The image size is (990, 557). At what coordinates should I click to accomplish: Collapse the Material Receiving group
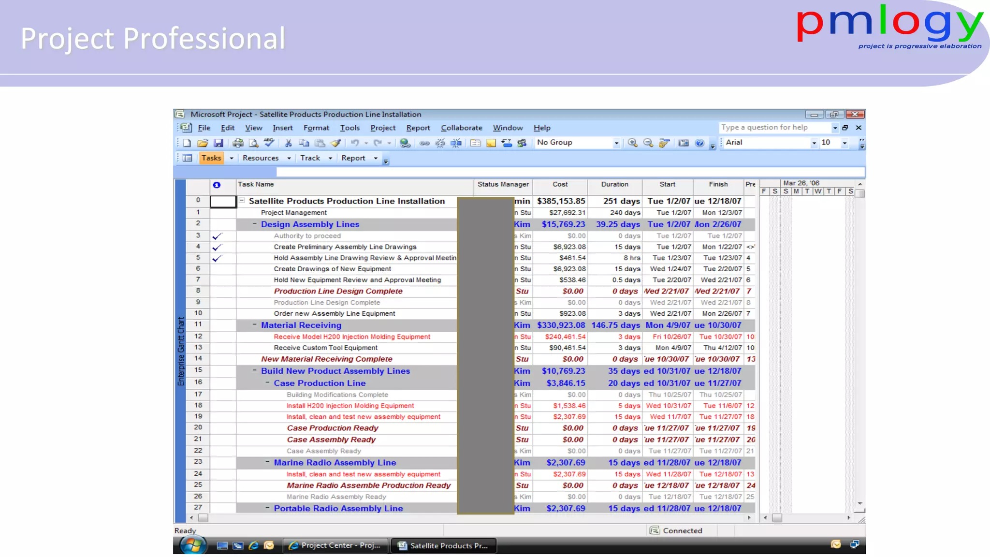pyautogui.click(x=255, y=324)
